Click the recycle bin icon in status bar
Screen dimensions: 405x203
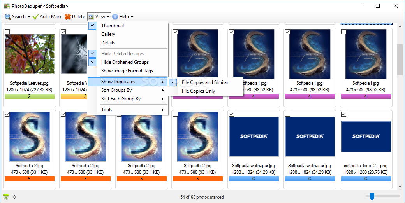pyautogui.click(x=6, y=197)
